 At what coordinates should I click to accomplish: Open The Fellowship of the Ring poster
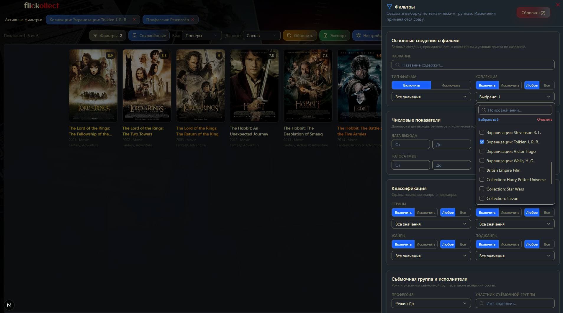93,86
